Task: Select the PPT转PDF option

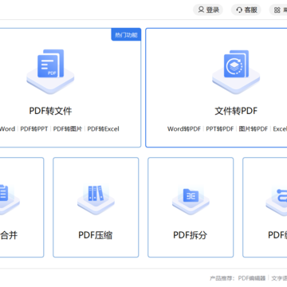Action: [x=220, y=129]
